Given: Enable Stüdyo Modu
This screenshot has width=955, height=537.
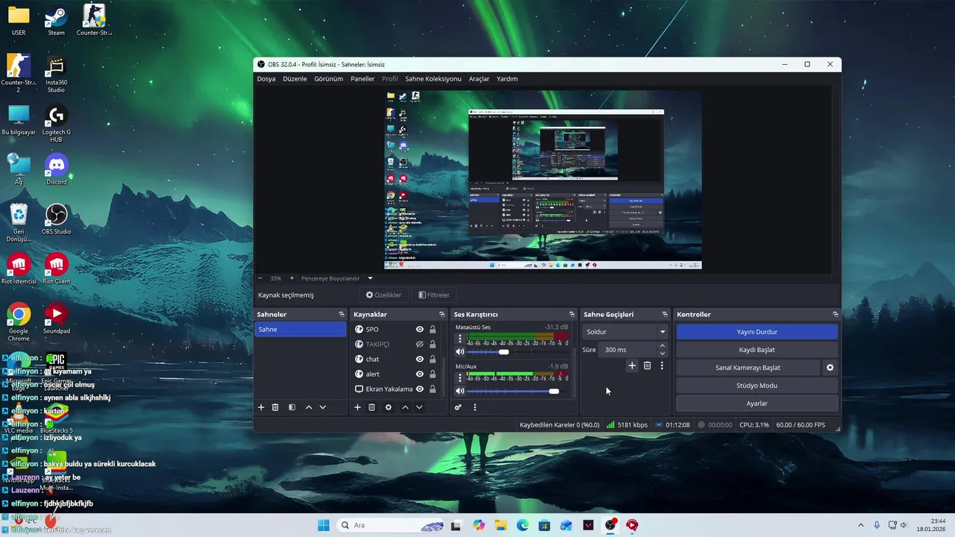Looking at the screenshot, I should pos(757,386).
